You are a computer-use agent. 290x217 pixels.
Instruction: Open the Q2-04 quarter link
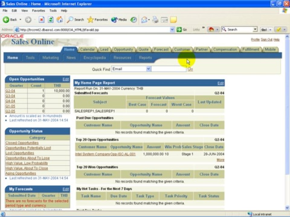pyautogui.click(x=10, y=91)
